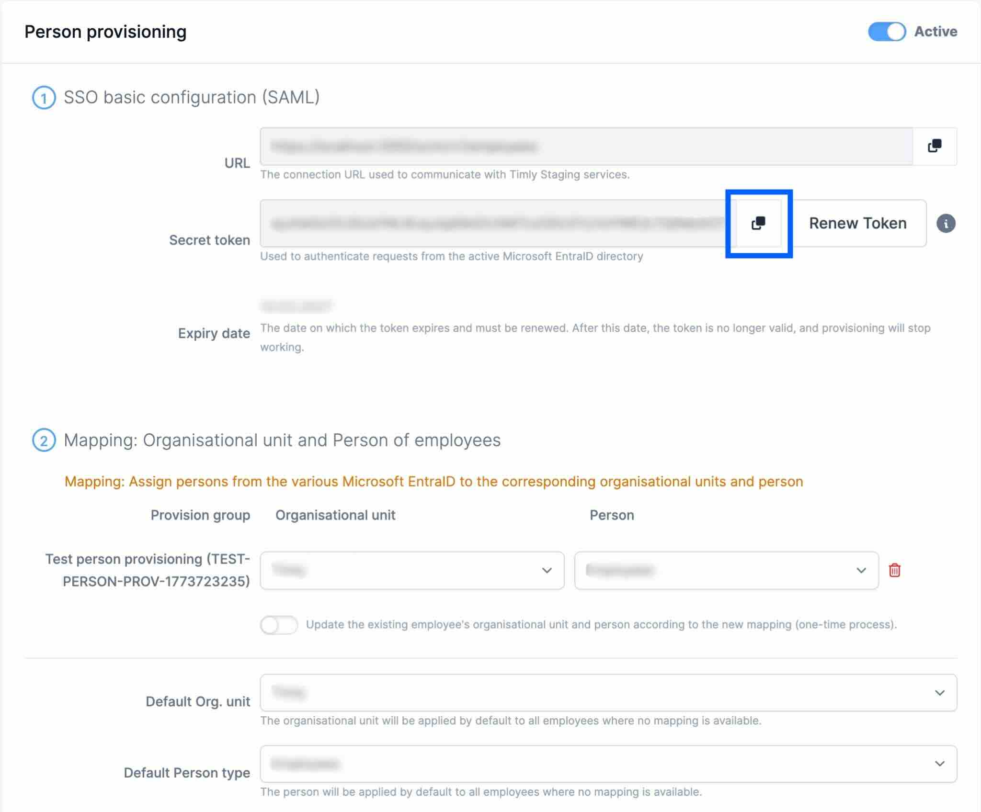The image size is (981, 812).
Task: Click the Test person provisioning group label
Action: tap(148, 570)
